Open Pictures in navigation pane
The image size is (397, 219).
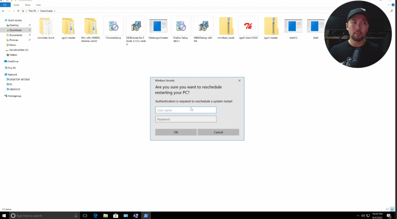coord(14,40)
